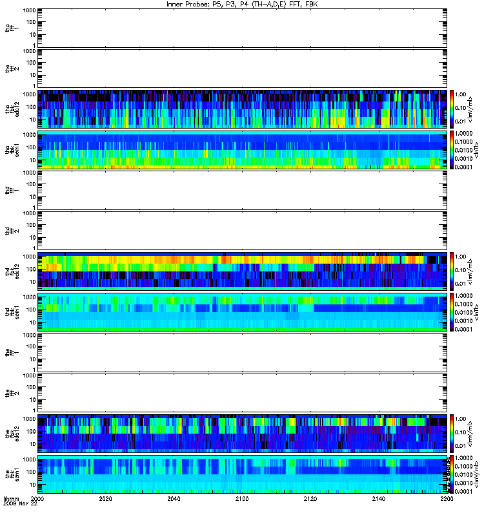This screenshot has width=484, height=517.
Task: Click the thd fbk edc12 spectrogram panel
Action: click(243, 271)
